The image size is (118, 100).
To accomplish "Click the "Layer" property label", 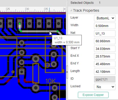I will click(x=74, y=18).
